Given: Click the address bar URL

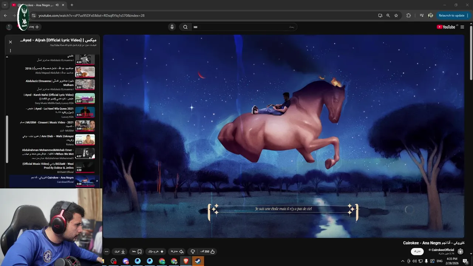Looking at the screenshot, I should (x=91, y=16).
